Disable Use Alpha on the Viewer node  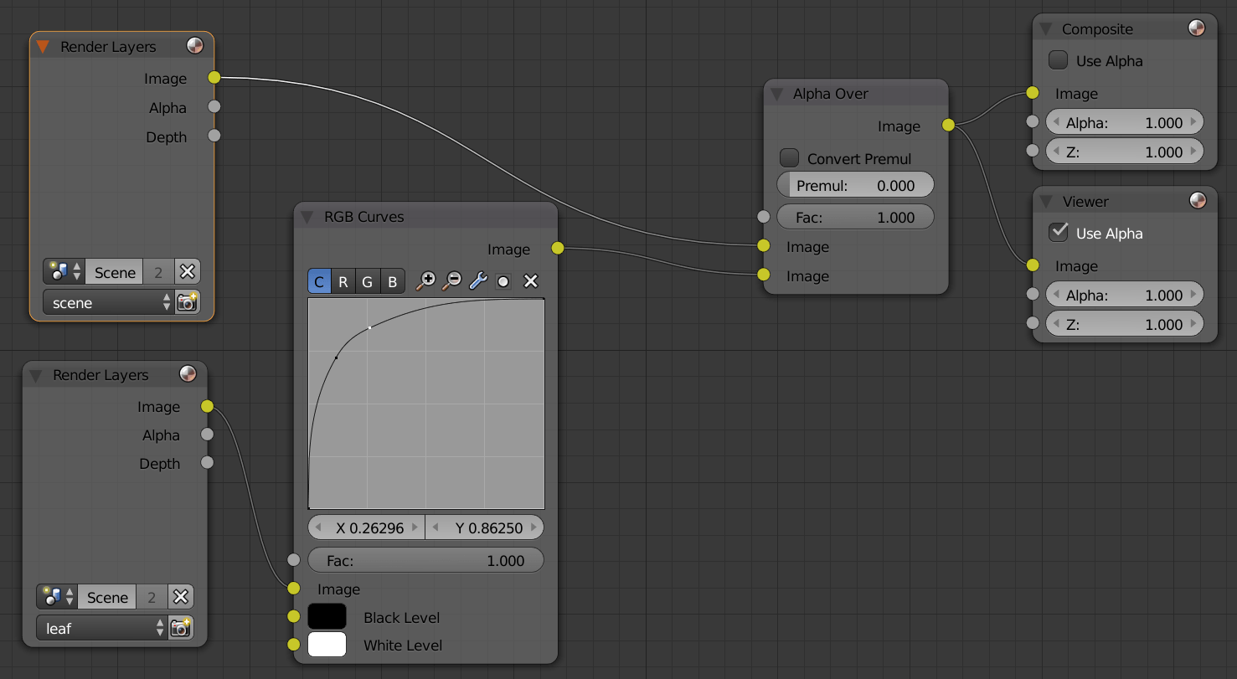tap(1058, 233)
